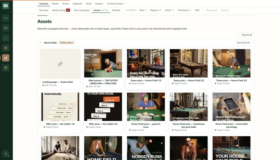Click the 32/39 in place badge

click(66, 43)
